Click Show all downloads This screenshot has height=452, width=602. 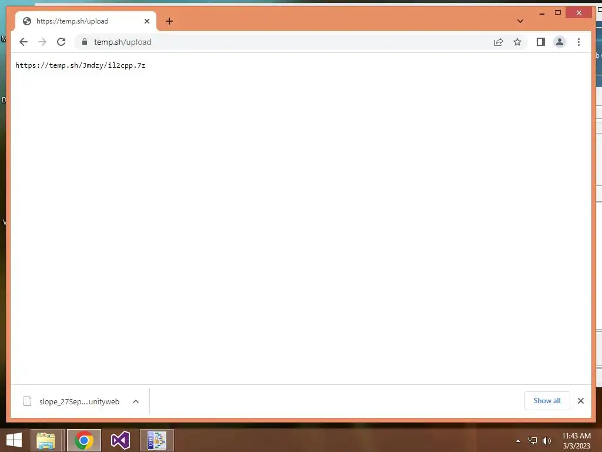click(x=547, y=401)
